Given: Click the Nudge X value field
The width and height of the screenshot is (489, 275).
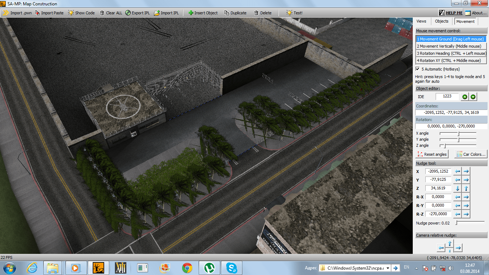Looking at the screenshot, I should point(439,171).
